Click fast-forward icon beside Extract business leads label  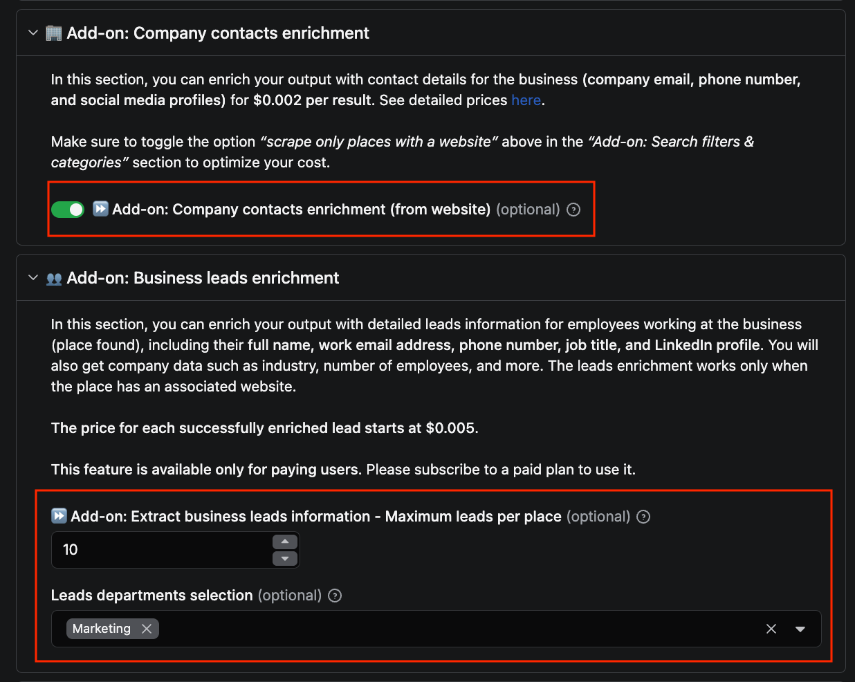tap(59, 516)
